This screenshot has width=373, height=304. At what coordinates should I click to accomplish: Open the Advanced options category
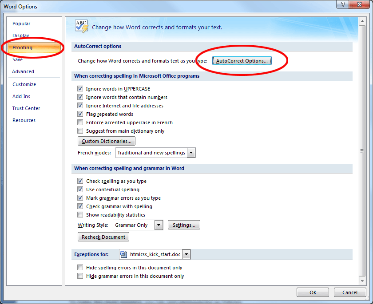(x=23, y=71)
